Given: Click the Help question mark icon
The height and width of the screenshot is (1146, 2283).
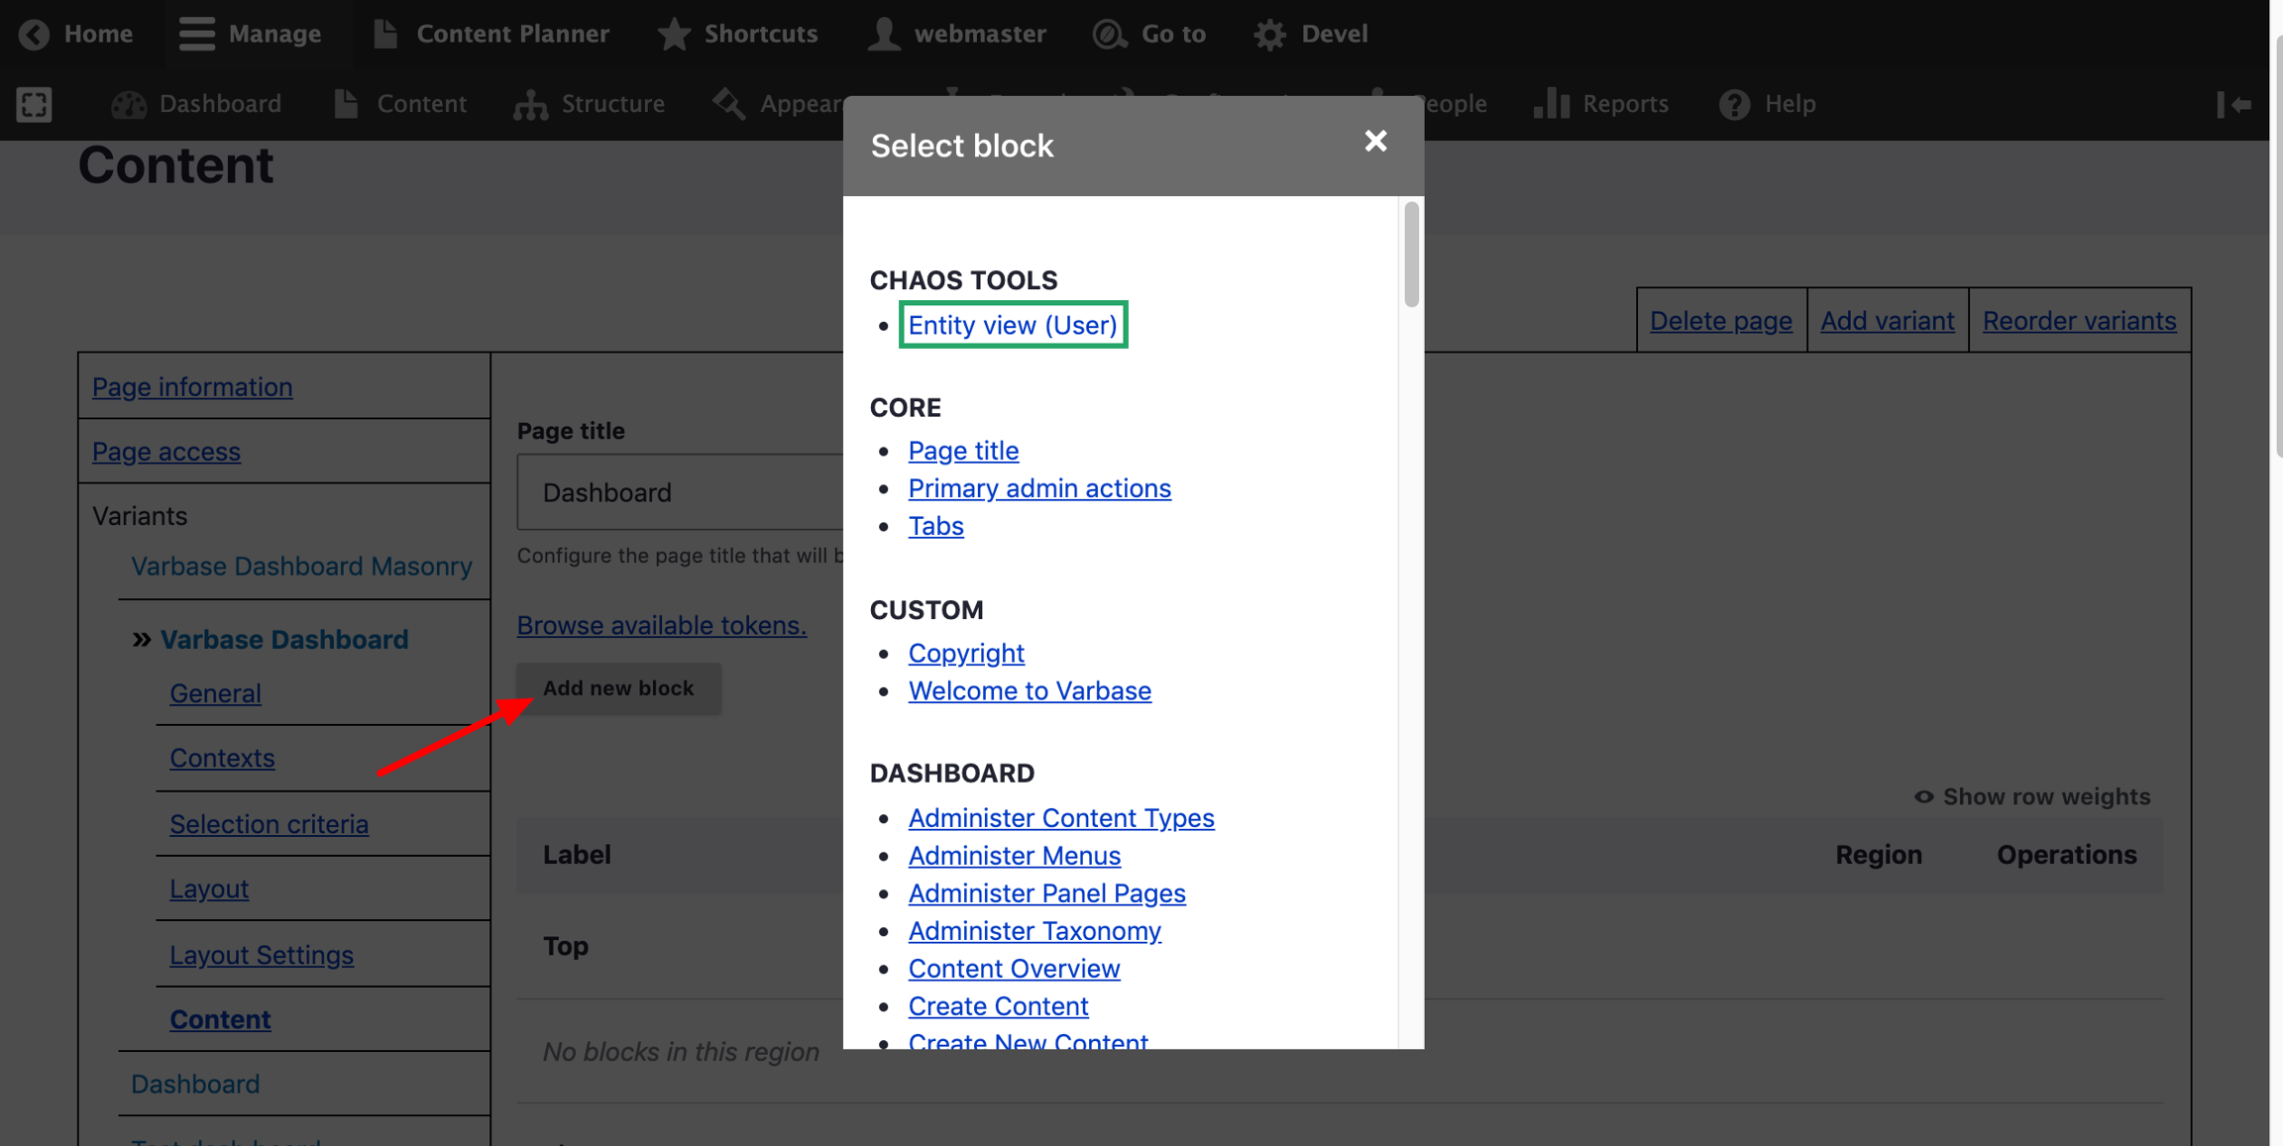Looking at the screenshot, I should [x=1734, y=103].
